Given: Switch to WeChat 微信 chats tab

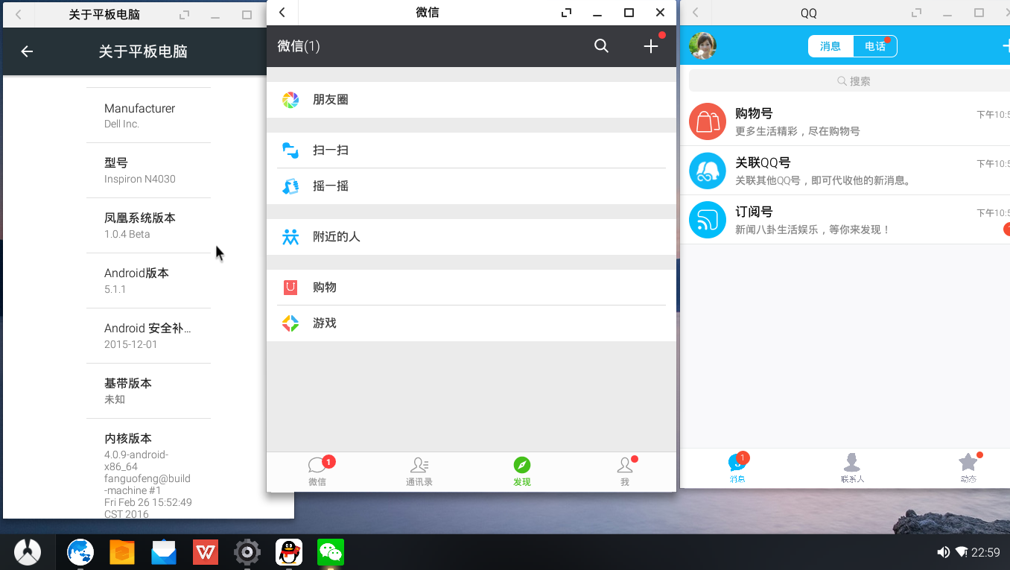Looking at the screenshot, I should tap(318, 472).
